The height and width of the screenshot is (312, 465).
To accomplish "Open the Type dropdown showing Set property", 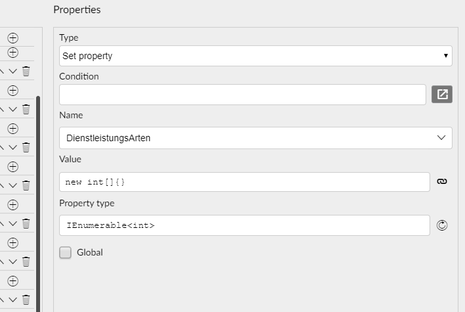I will [x=255, y=56].
